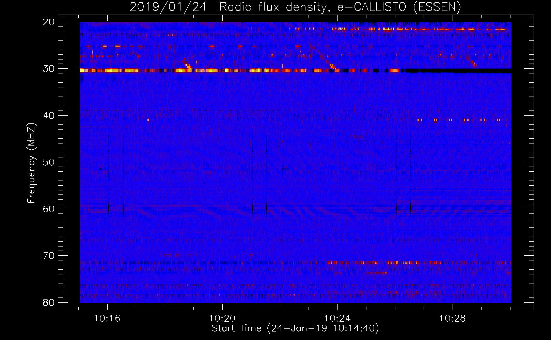Screen dimensions: 551x340
Task: Click the frequency tick label 30
Action: (49, 69)
